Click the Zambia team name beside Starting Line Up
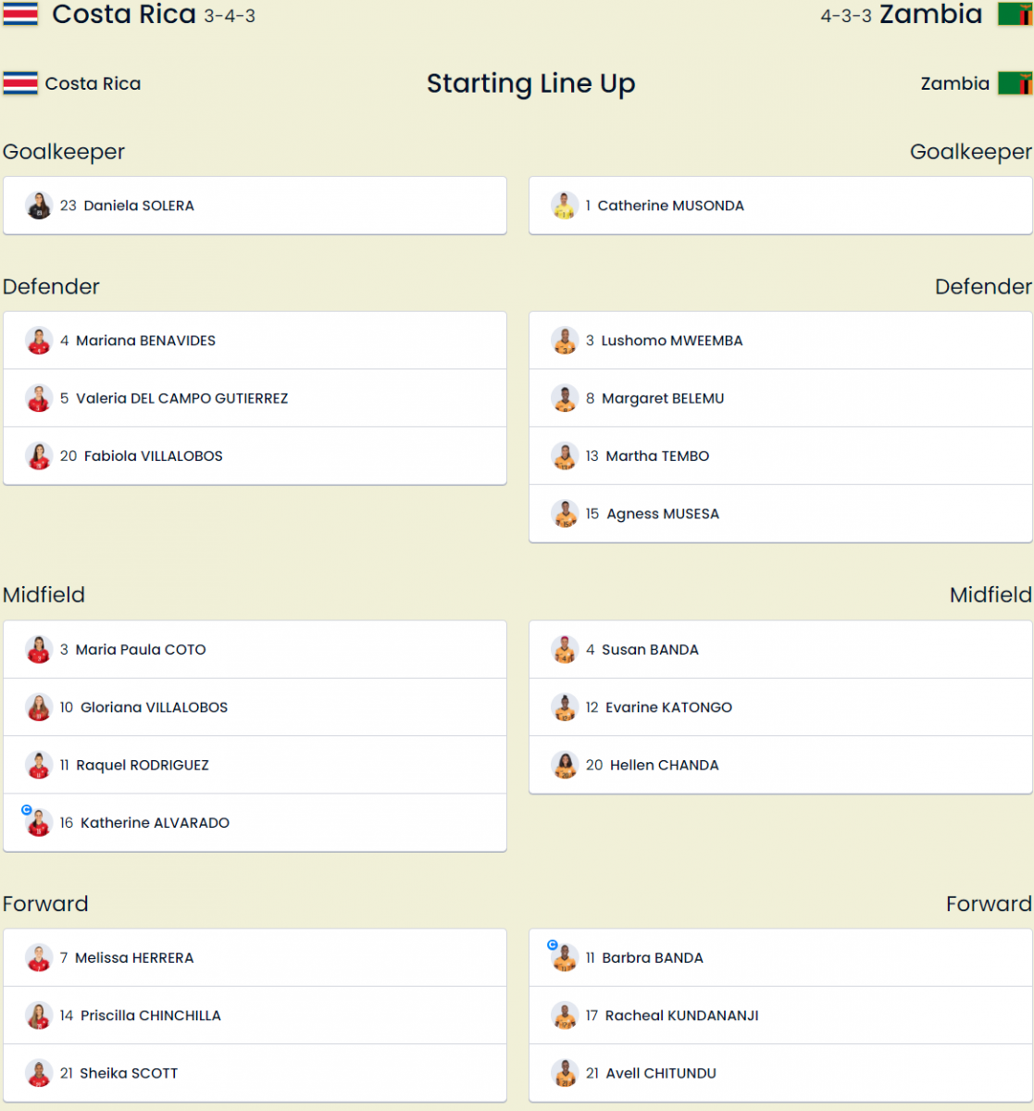The height and width of the screenshot is (1111, 1034). tap(955, 83)
